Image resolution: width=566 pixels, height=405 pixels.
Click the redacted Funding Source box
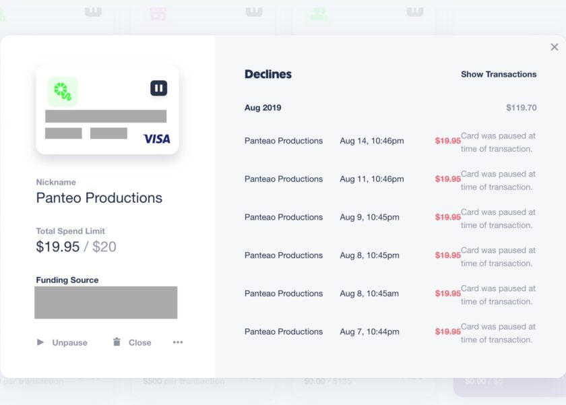pos(106,303)
